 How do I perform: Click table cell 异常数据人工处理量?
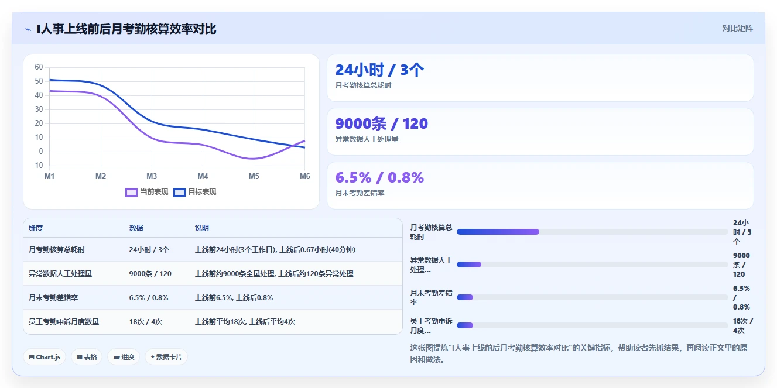(x=60, y=274)
